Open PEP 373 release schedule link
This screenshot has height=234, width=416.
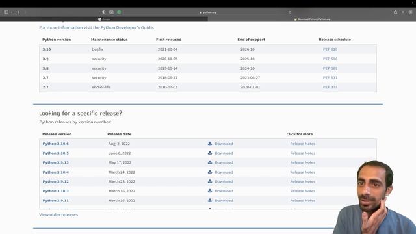pyautogui.click(x=330, y=87)
